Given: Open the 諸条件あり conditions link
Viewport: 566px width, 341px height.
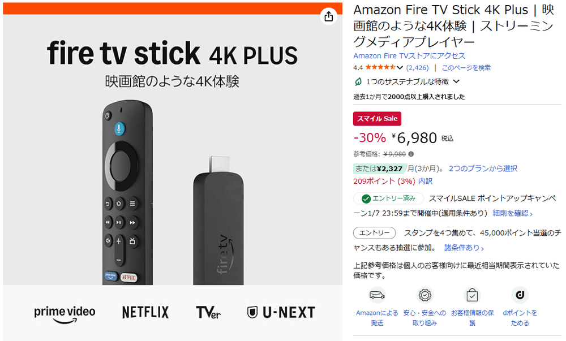Looking at the screenshot, I should point(464,248).
